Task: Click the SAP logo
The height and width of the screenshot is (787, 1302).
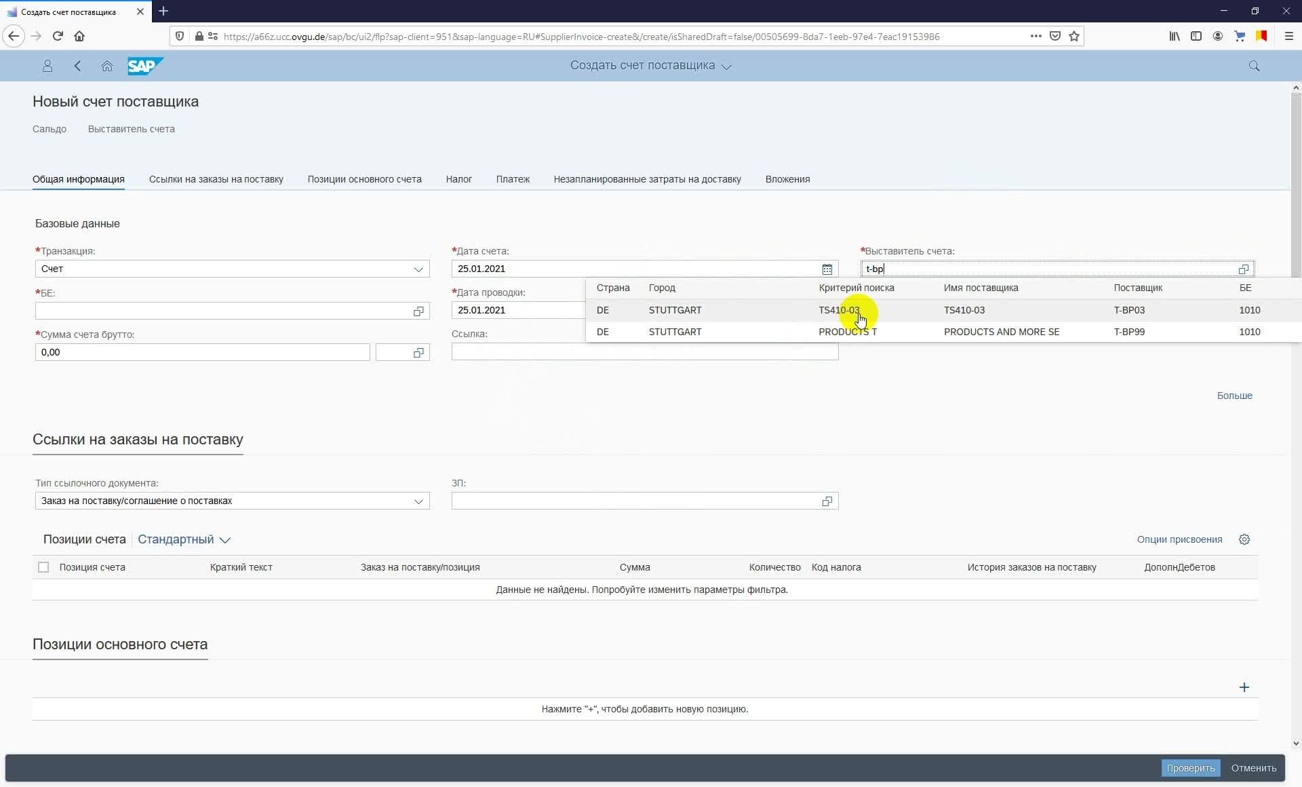Action: click(x=145, y=66)
